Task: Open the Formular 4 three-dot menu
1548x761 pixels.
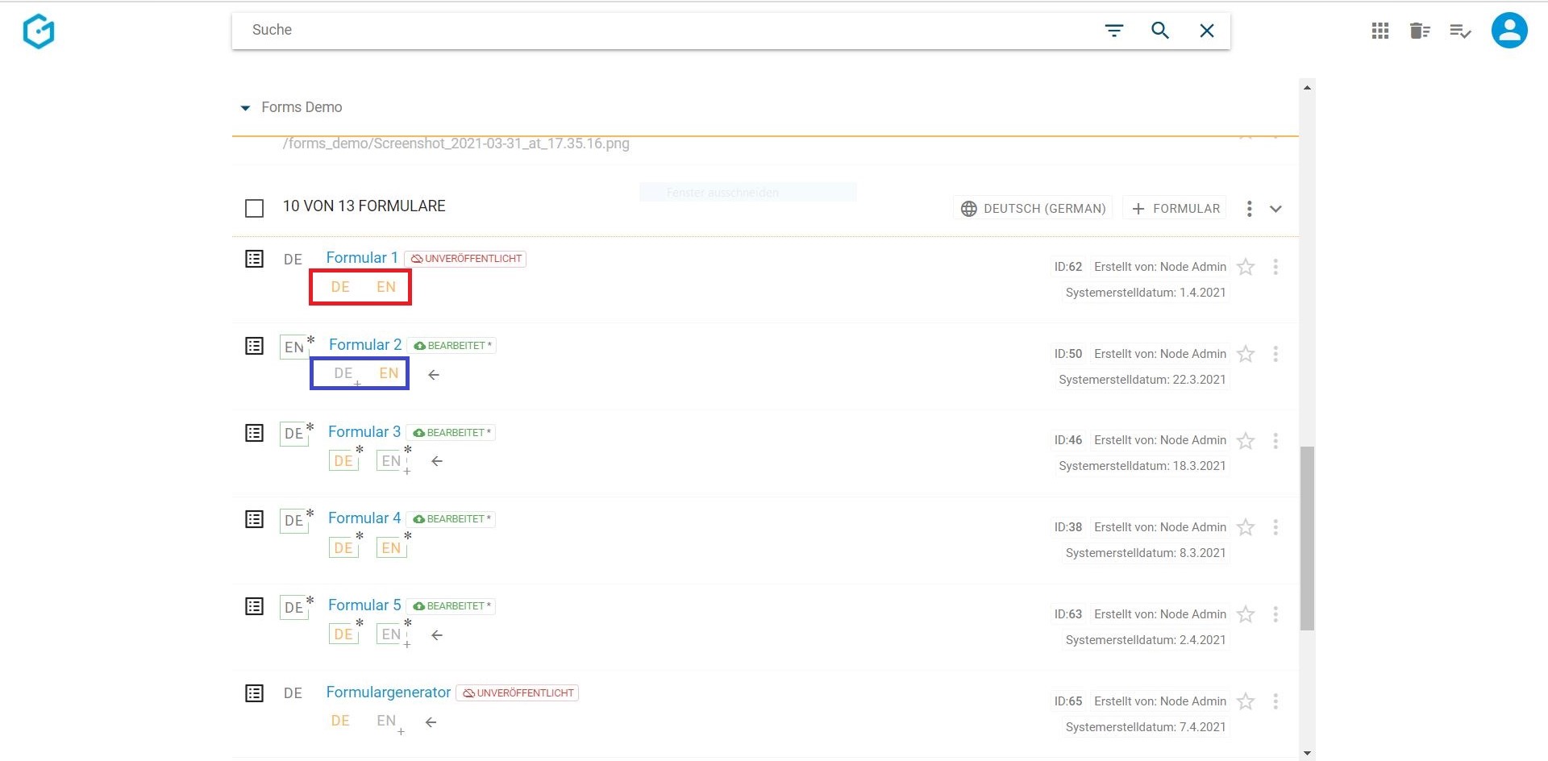Action: (x=1275, y=527)
